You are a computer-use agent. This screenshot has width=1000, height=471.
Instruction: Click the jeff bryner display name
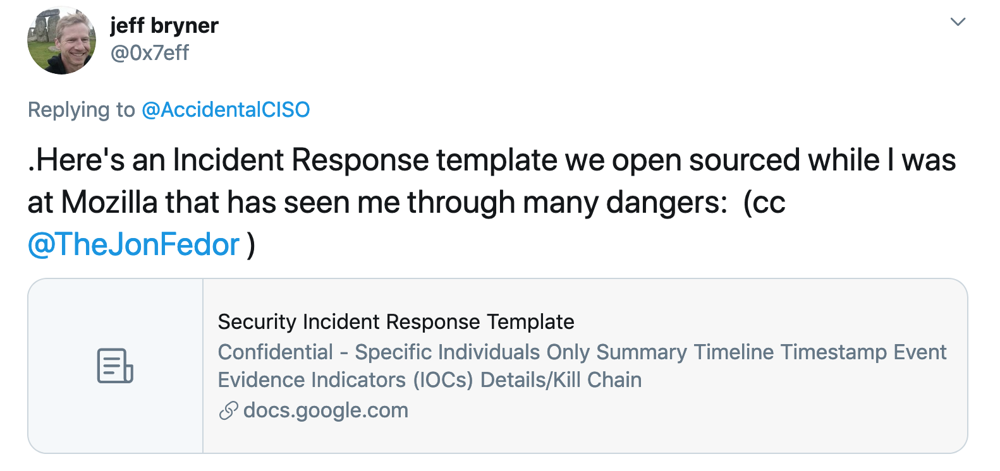pos(164,25)
